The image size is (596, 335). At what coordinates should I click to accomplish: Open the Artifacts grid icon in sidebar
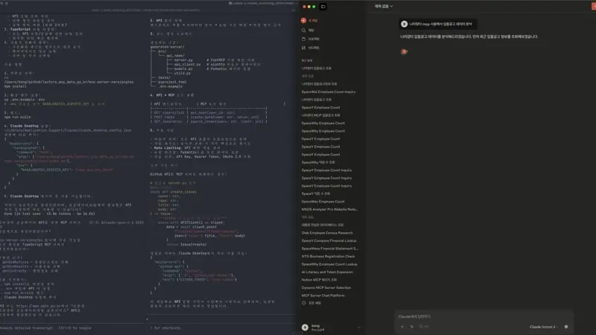click(303, 48)
